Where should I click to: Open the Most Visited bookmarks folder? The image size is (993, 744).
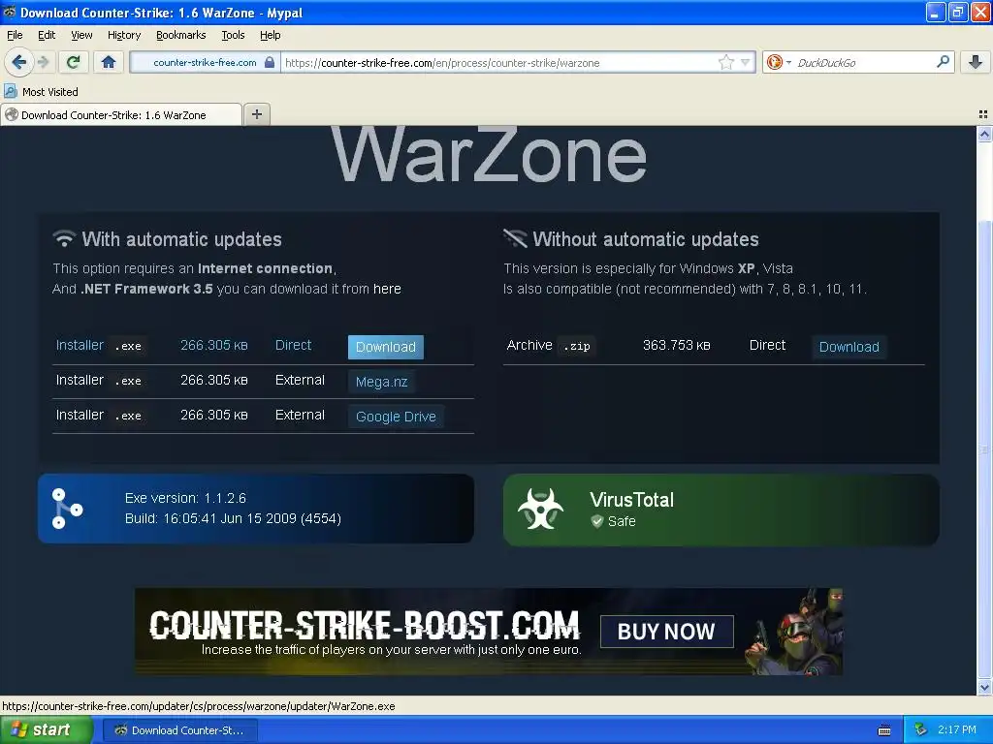point(41,92)
